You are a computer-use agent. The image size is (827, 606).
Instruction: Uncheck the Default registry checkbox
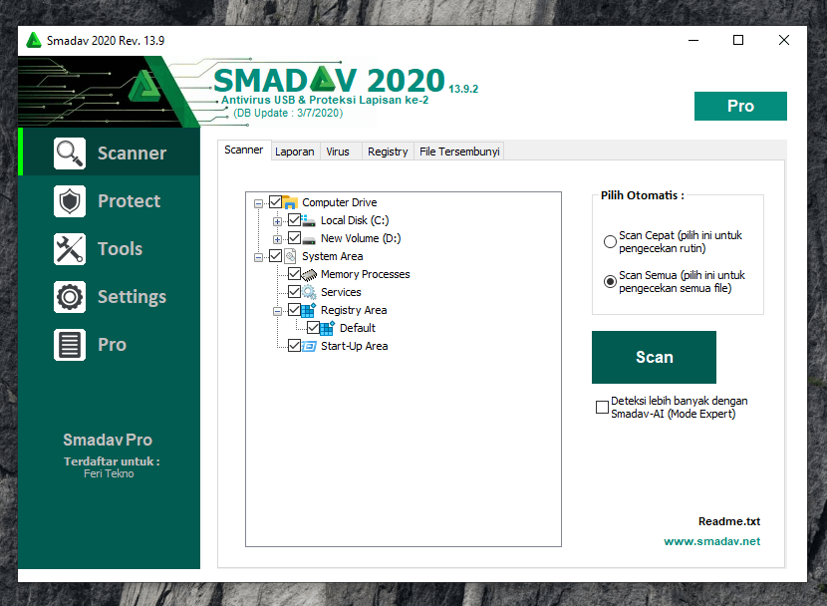(x=313, y=328)
